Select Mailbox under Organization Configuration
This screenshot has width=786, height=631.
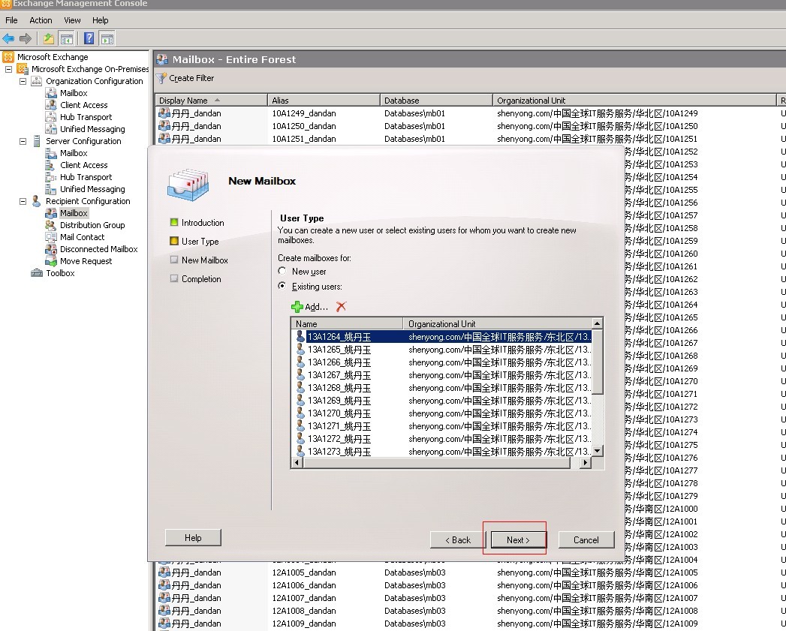tap(74, 93)
